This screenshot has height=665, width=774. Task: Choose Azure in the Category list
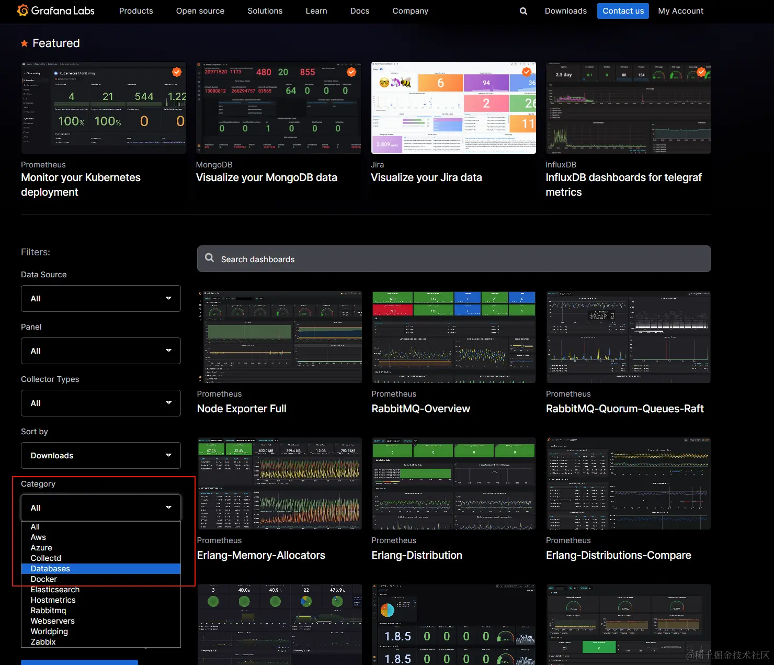click(x=101, y=548)
